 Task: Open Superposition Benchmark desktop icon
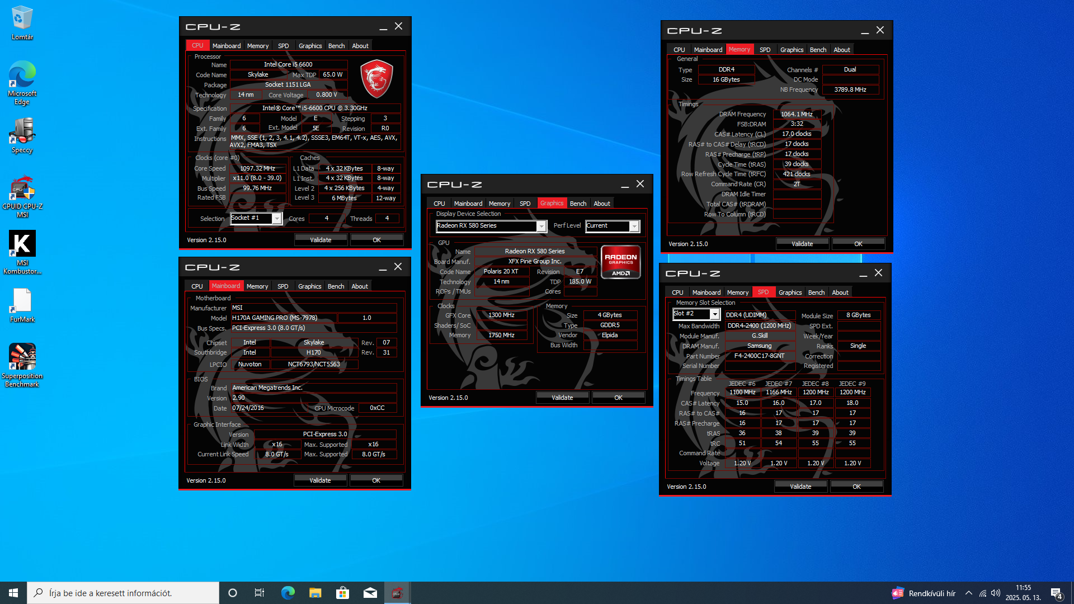[x=22, y=366]
